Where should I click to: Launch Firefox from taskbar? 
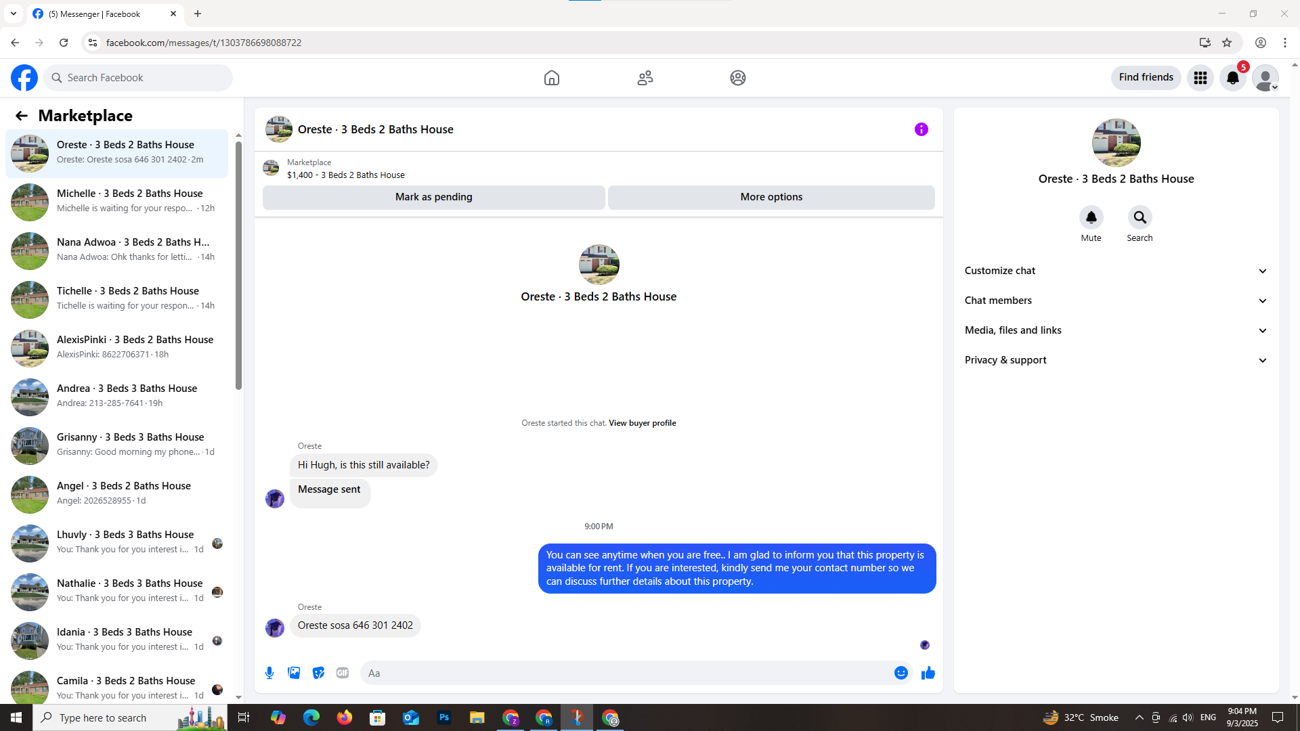345,717
